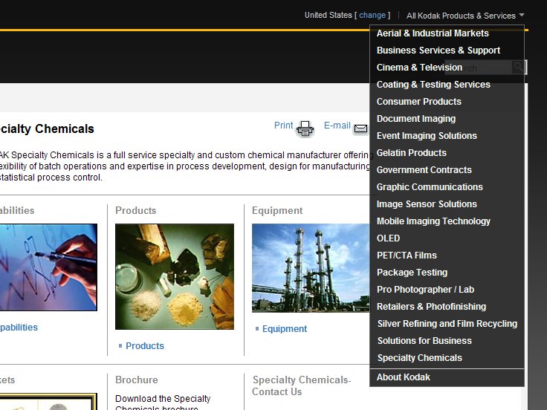Click the Products chemicals thumbnail image
547x410 pixels.
tap(174, 276)
